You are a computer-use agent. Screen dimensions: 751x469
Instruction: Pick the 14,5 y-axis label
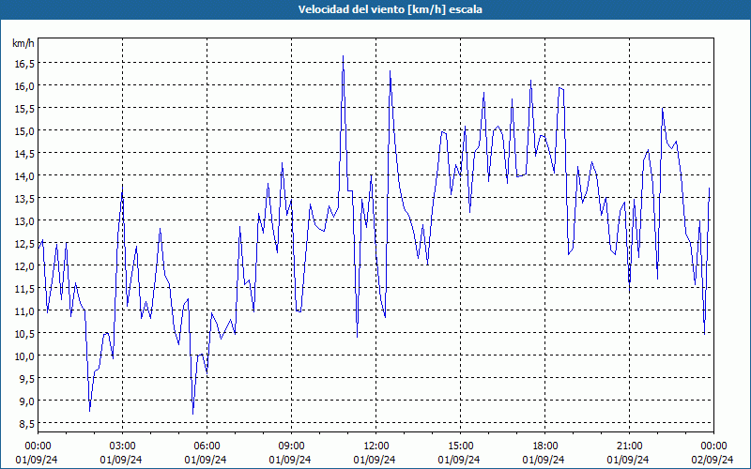coord(23,153)
